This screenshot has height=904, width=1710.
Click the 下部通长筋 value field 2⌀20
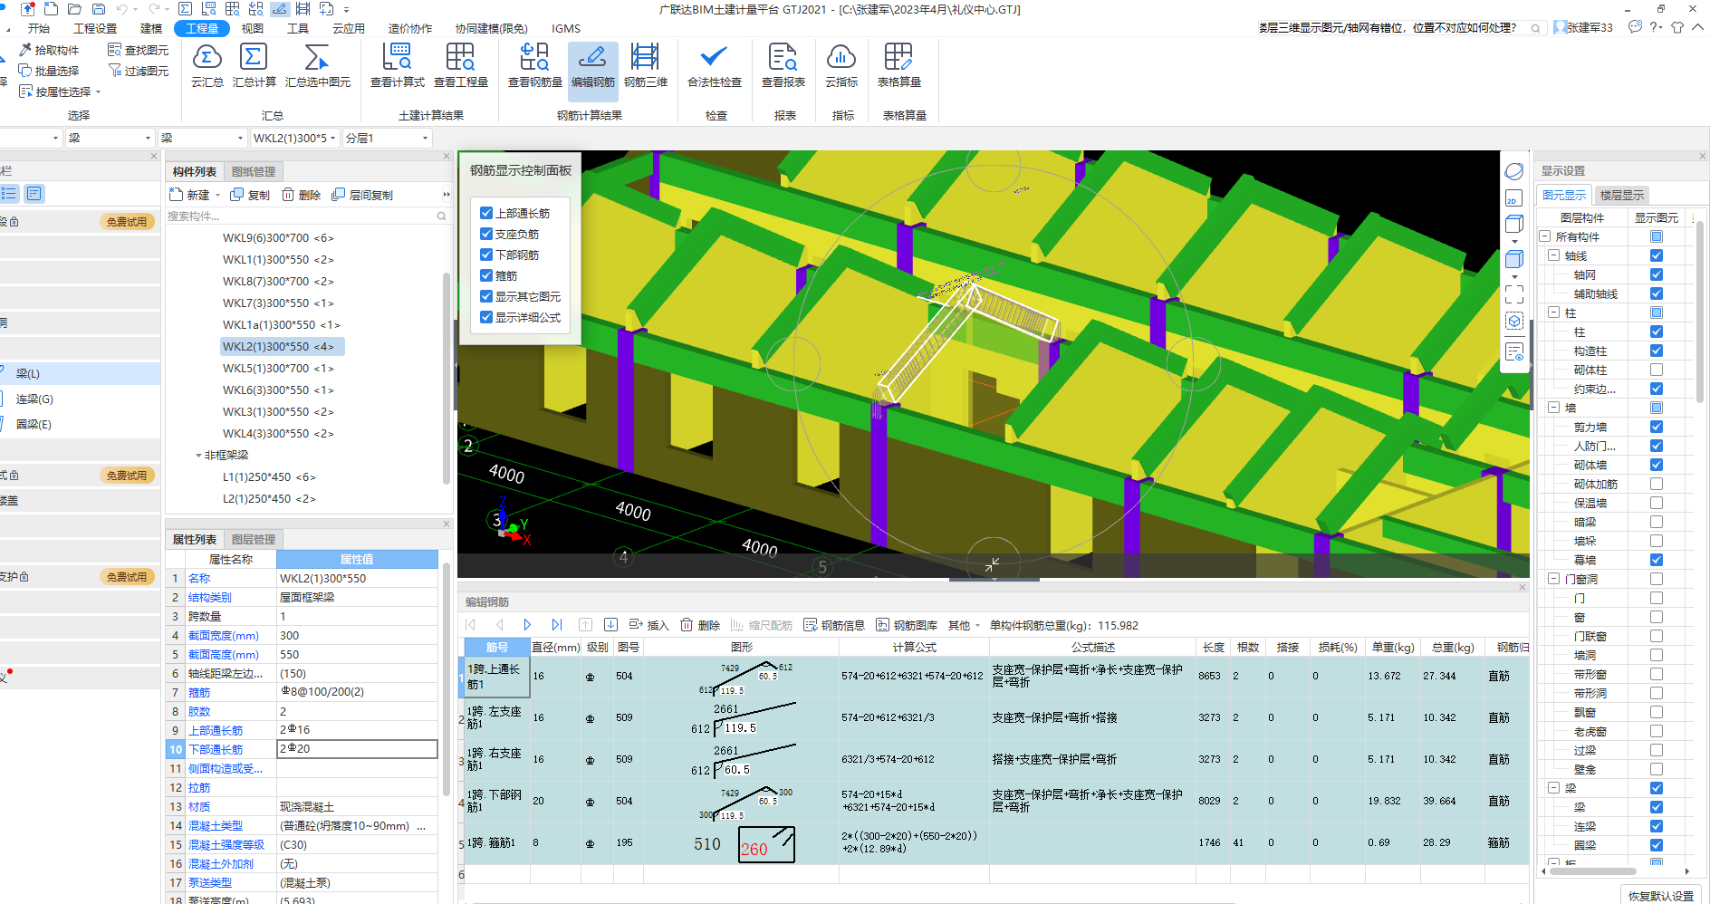point(357,749)
